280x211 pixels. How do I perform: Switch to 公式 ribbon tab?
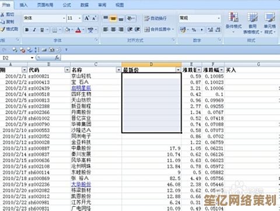pos(67,5)
